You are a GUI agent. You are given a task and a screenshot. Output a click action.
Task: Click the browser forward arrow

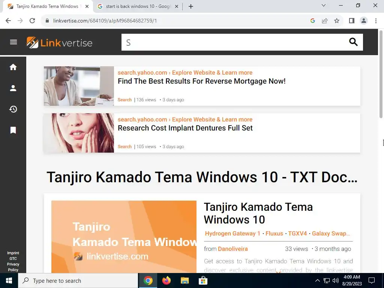click(x=20, y=21)
